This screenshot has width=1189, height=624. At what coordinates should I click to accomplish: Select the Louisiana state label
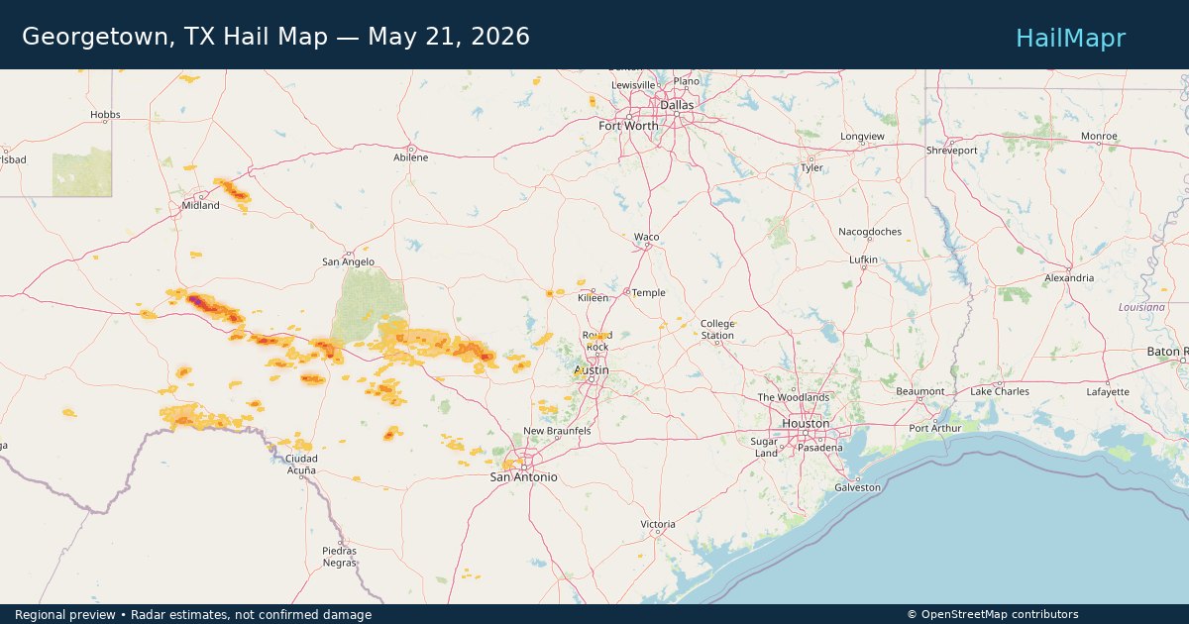pyautogui.click(x=1141, y=307)
